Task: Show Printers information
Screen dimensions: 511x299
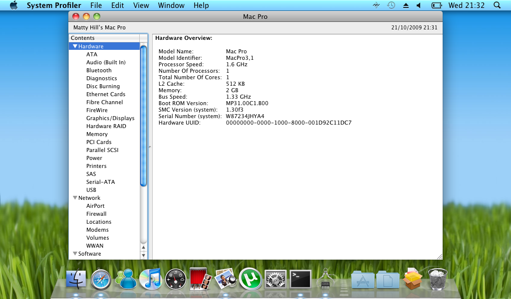Action: coord(96,166)
